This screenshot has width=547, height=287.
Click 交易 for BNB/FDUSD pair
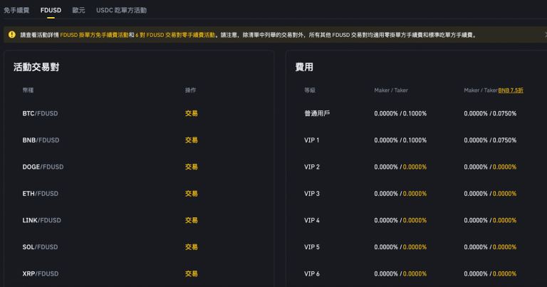[x=191, y=140]
